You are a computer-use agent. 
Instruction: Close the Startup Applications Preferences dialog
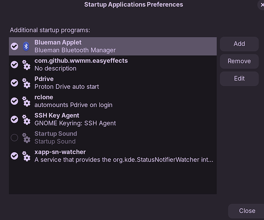[x=247, y=211]
